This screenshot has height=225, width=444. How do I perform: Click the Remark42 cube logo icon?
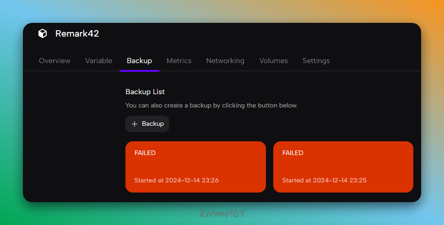(x=43, y=33)
